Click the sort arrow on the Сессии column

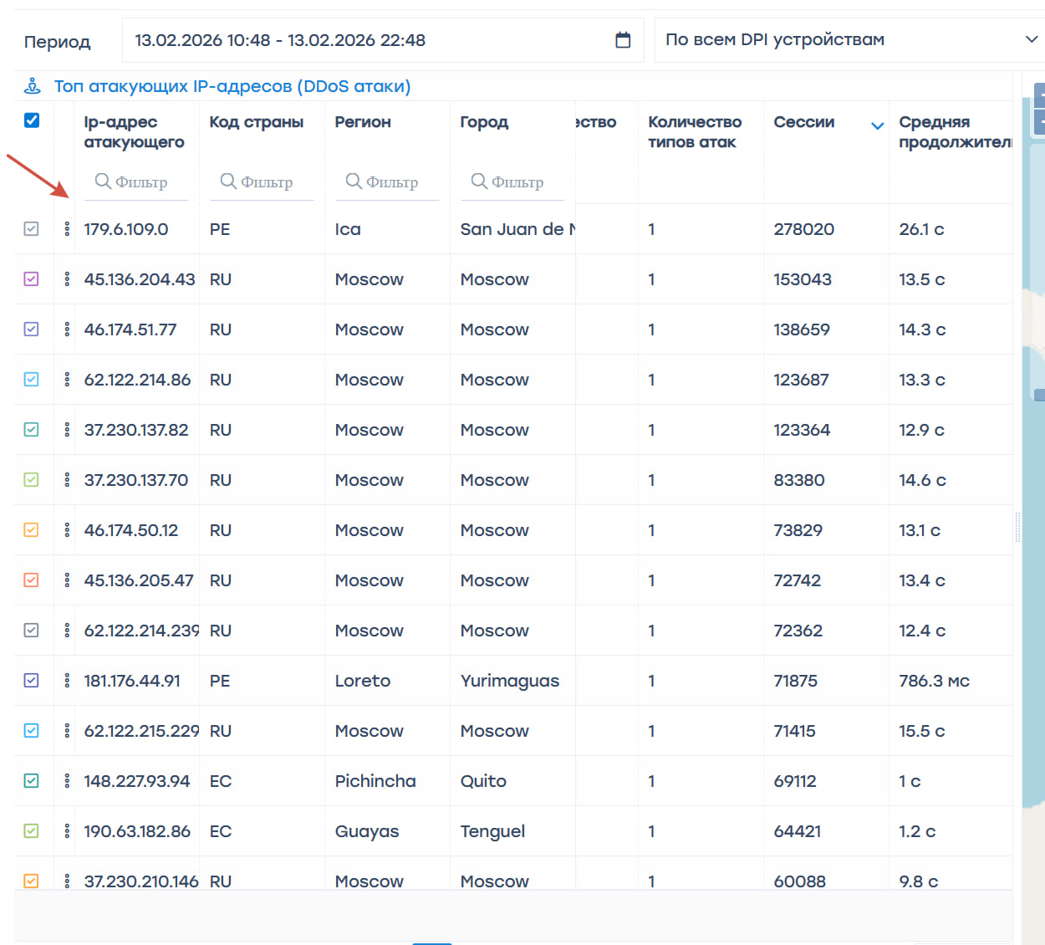[877, 126]
